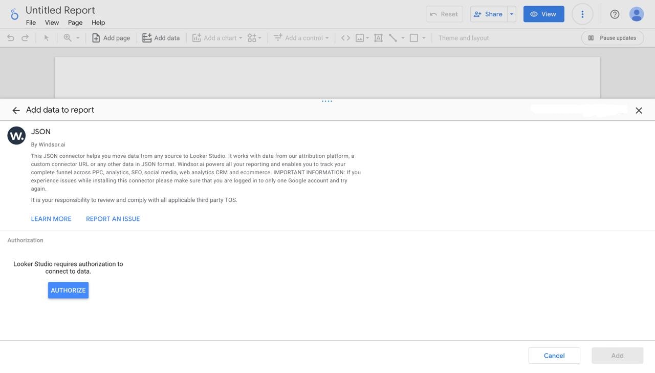Click the insert image icon
Viewport: 655px width, 373px height.
pyautogui.click(x=360, y=38)
